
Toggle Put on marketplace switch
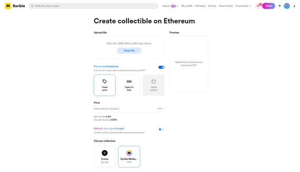coord(161,67)
